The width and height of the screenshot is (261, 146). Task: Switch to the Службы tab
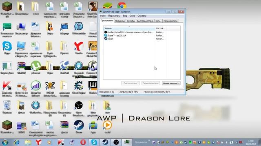coord(130,21)
